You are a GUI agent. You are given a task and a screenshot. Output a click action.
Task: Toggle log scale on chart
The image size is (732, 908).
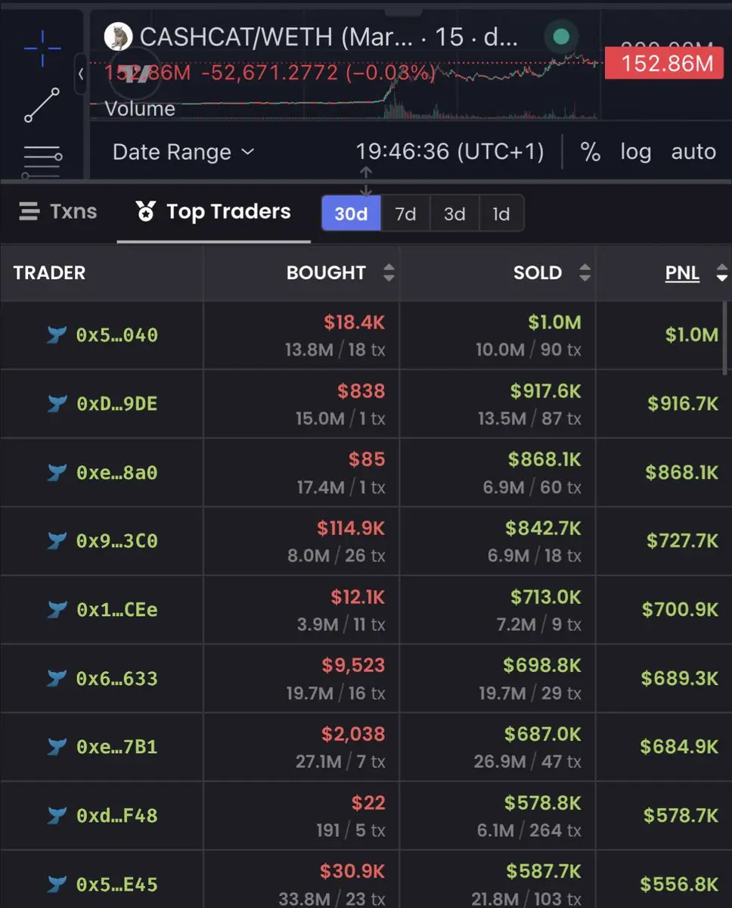[x=635, y=152]
